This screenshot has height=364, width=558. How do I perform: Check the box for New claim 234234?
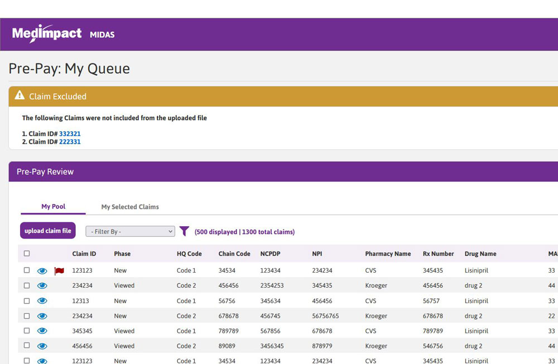coord(27,316)
